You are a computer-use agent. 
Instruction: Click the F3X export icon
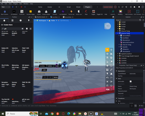point(111,82)
